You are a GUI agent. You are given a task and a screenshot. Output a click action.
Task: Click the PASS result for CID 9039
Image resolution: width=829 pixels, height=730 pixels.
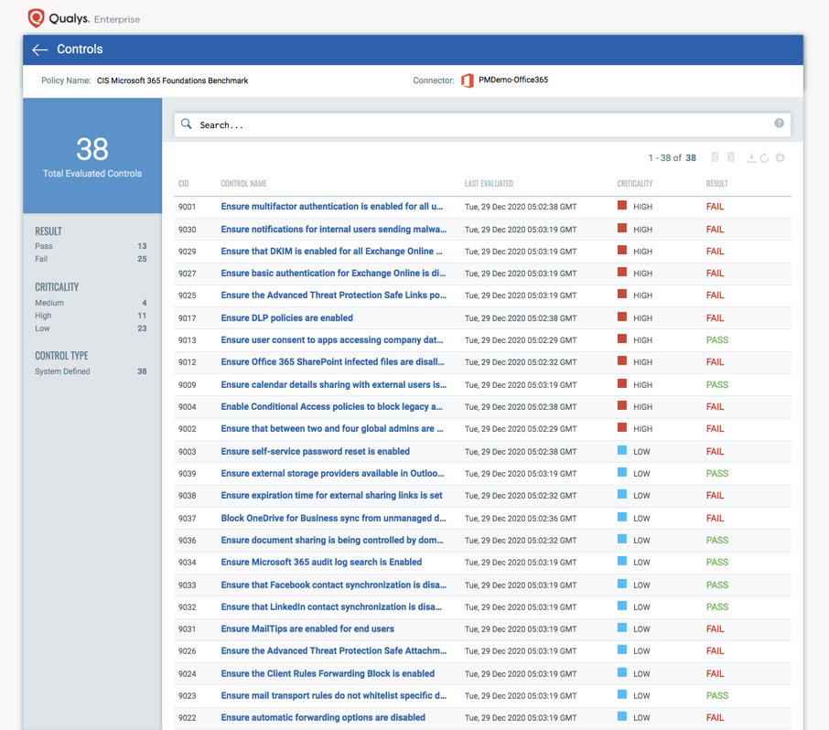717,474
